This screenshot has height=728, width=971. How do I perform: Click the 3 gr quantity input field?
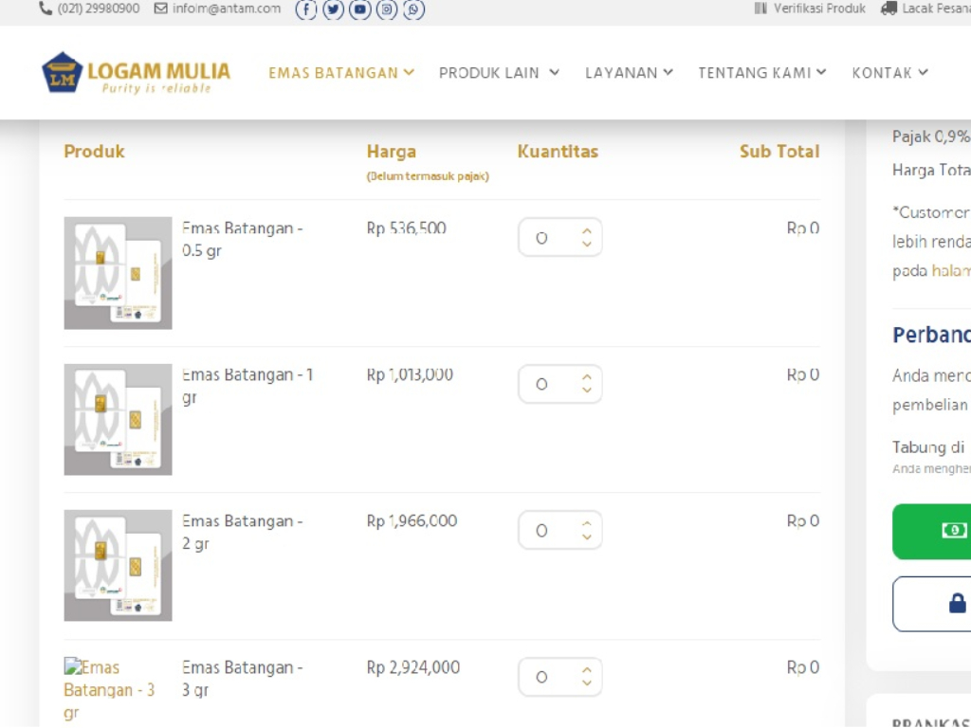point(559,677)
